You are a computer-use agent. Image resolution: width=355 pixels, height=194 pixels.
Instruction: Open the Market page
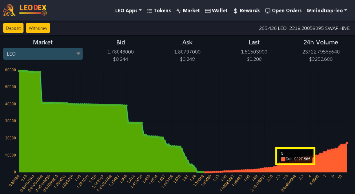(188, 11)
